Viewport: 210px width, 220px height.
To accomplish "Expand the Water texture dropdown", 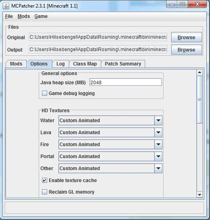I will (158, 121).
